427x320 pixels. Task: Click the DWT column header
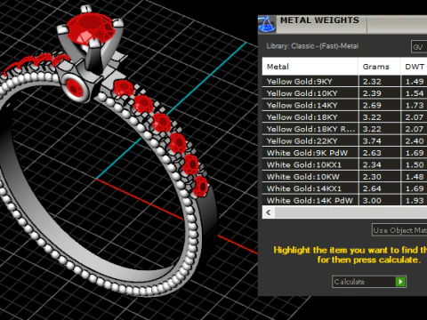415,67
